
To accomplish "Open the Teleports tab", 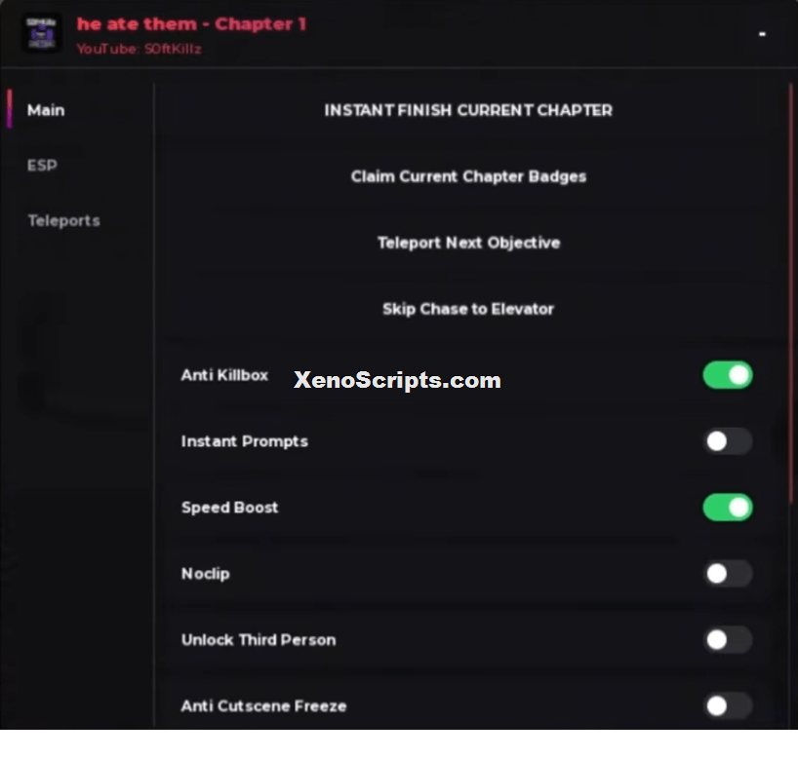I will (63, 220).
